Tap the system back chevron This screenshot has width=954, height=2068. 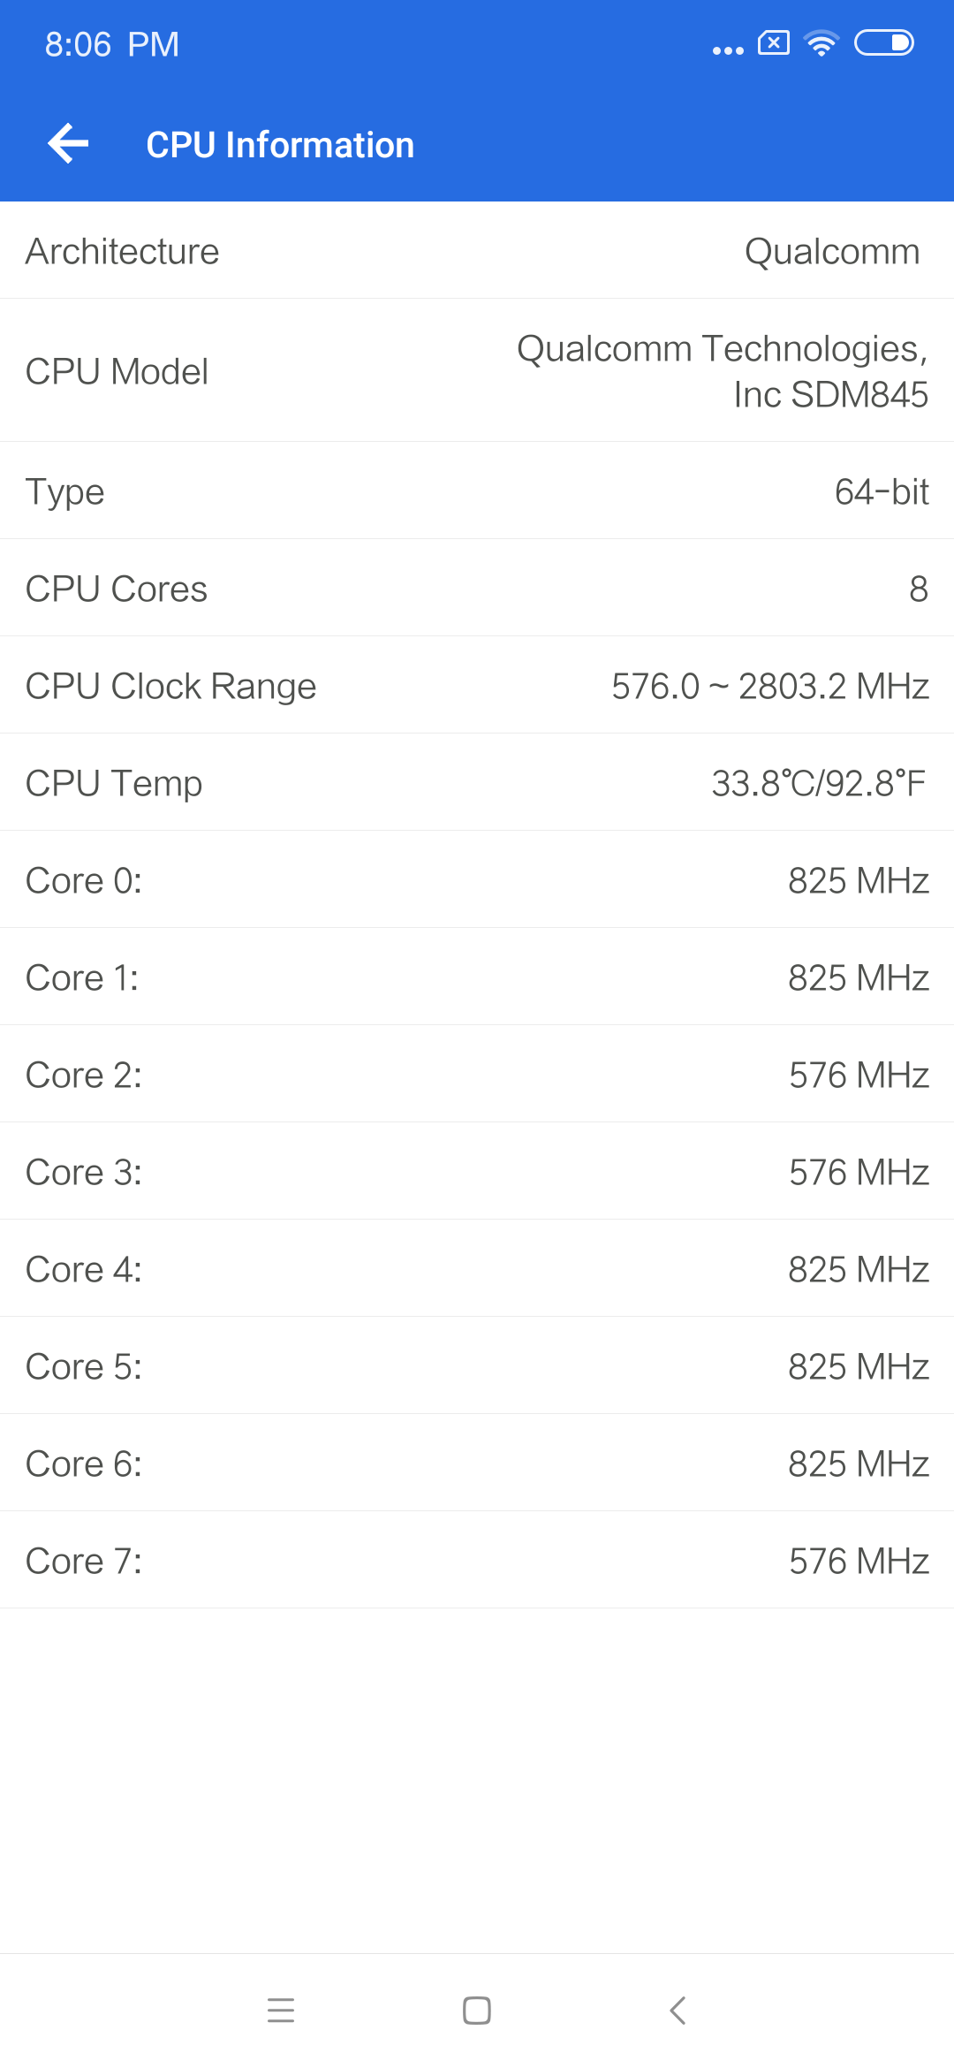click(678, 2010)
